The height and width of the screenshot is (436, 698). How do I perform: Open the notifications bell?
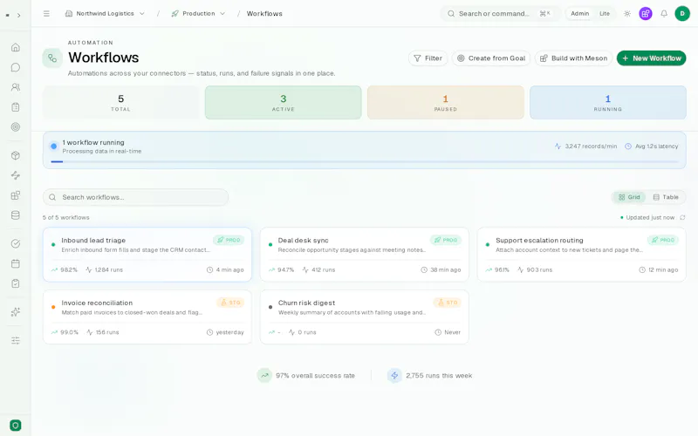pos(664,14)
